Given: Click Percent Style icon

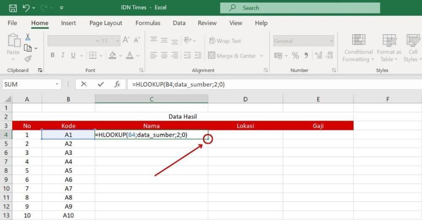Looking at the screenshot, I should coord(295,56).
